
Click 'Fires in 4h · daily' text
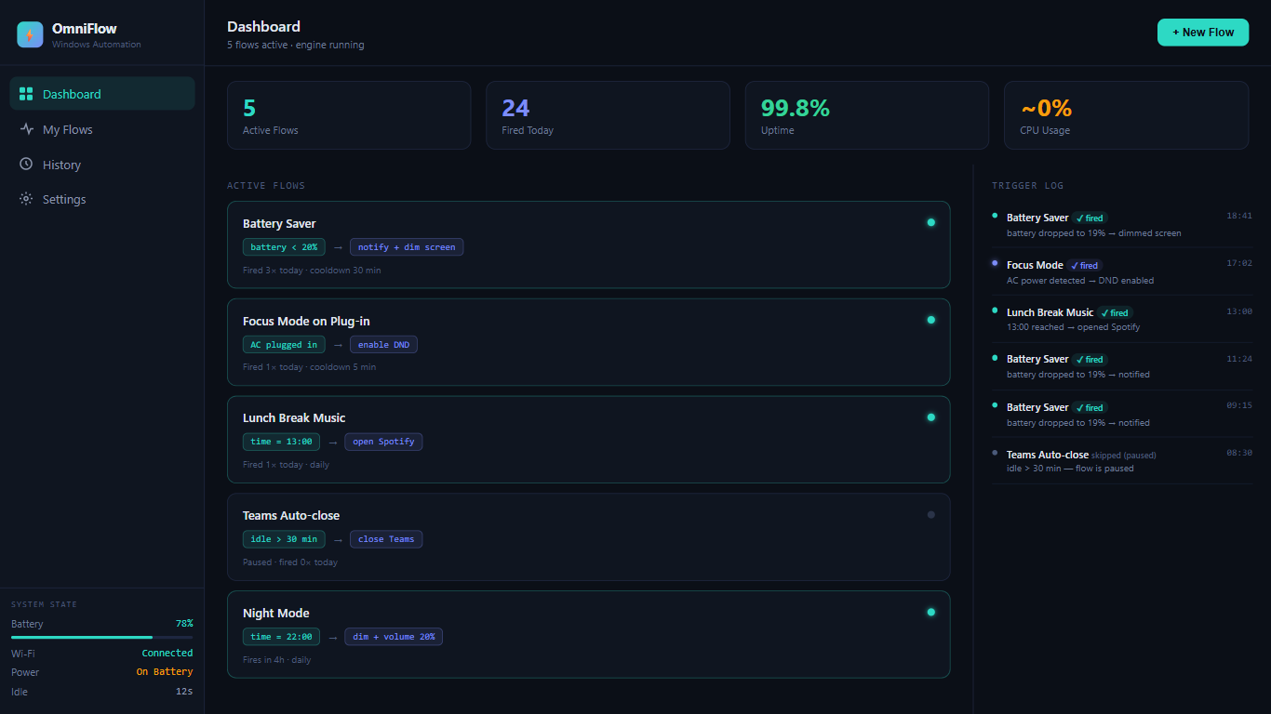[277, 660]
